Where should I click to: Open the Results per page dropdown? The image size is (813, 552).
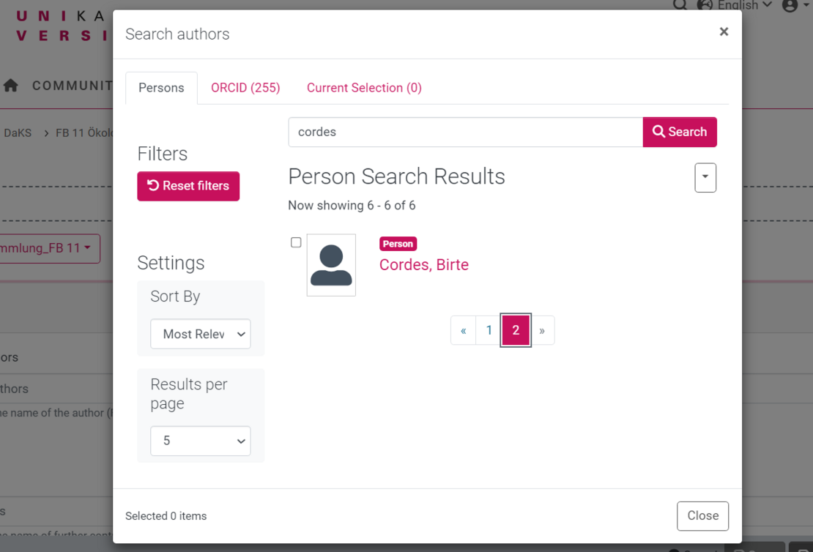pos(200,441)
